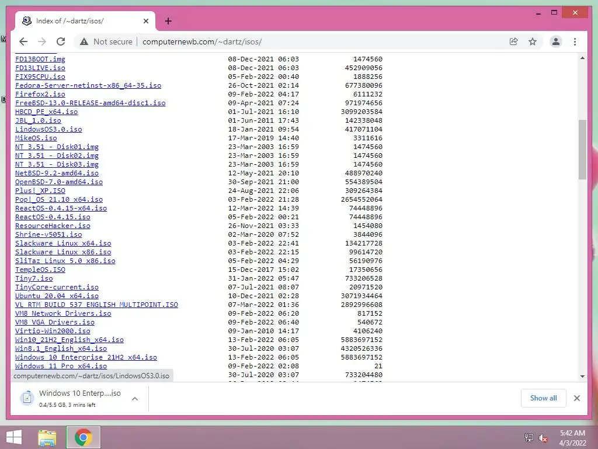598x449 pixels.
Task: Open VL_RTM_BUILD_537_ENGLISH_MULTIPOINT.ISO link
Action: pyautogui.click(x=96, y=305)
